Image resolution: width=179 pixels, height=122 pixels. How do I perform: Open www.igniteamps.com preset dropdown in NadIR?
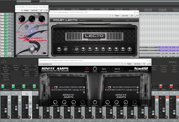coord(81,64)
